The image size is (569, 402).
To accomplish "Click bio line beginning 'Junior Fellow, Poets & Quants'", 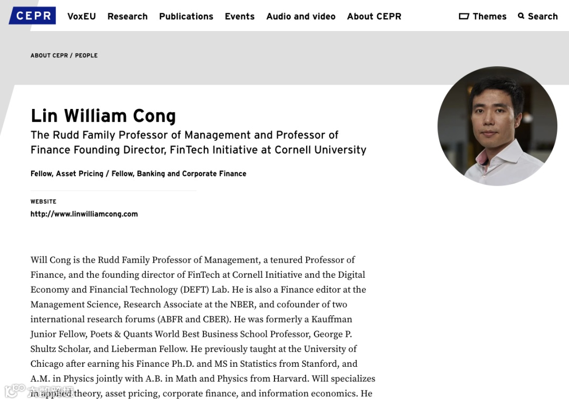I will click(x=191, y=334).
